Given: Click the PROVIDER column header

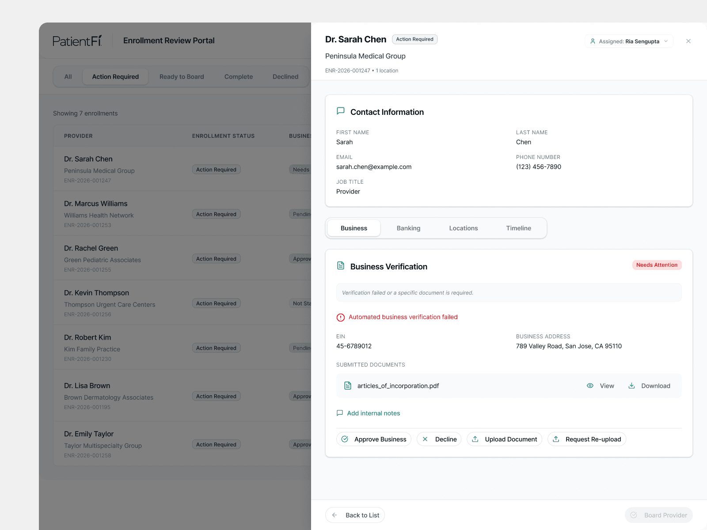Looking at the screenshot, I should (x=78, y=136).
